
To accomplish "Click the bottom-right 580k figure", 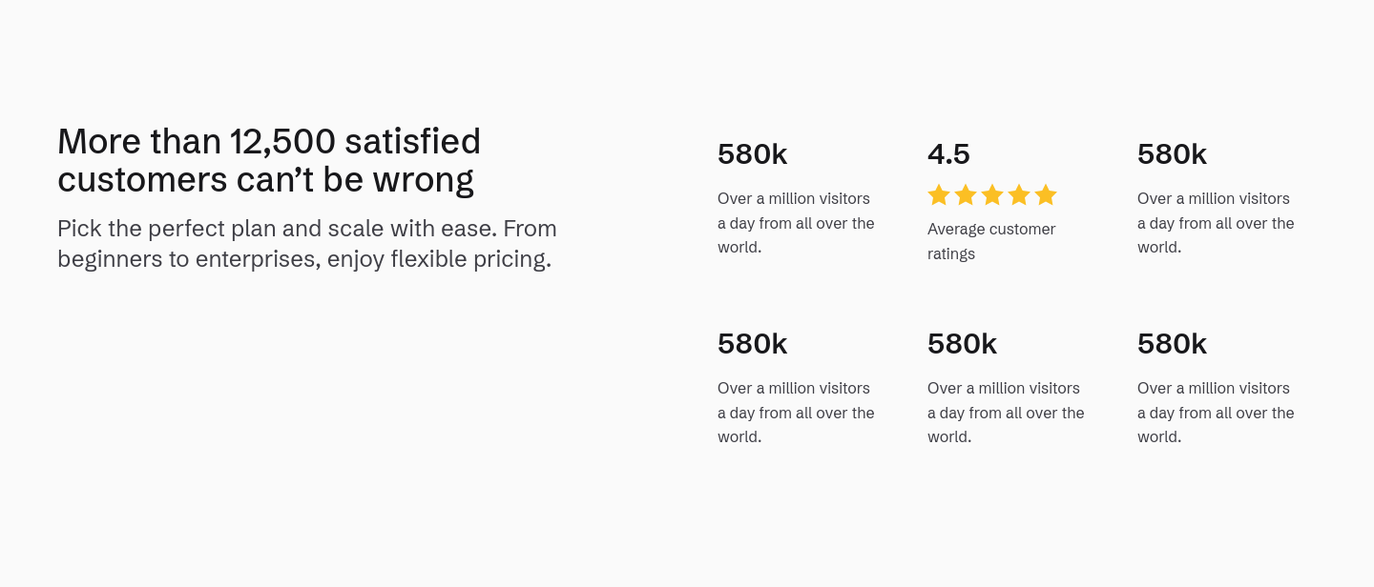I will [1172, 344].
